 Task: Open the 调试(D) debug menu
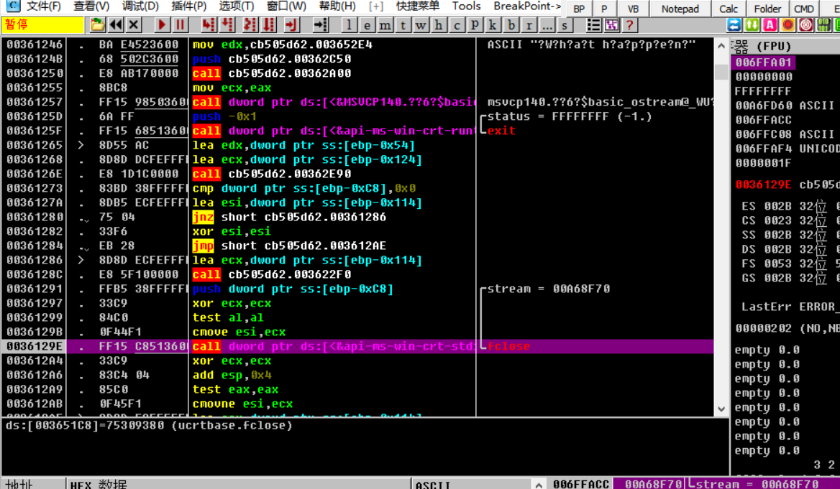[140, 6]
